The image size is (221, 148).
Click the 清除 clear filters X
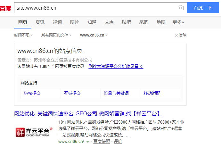point(181,35)
